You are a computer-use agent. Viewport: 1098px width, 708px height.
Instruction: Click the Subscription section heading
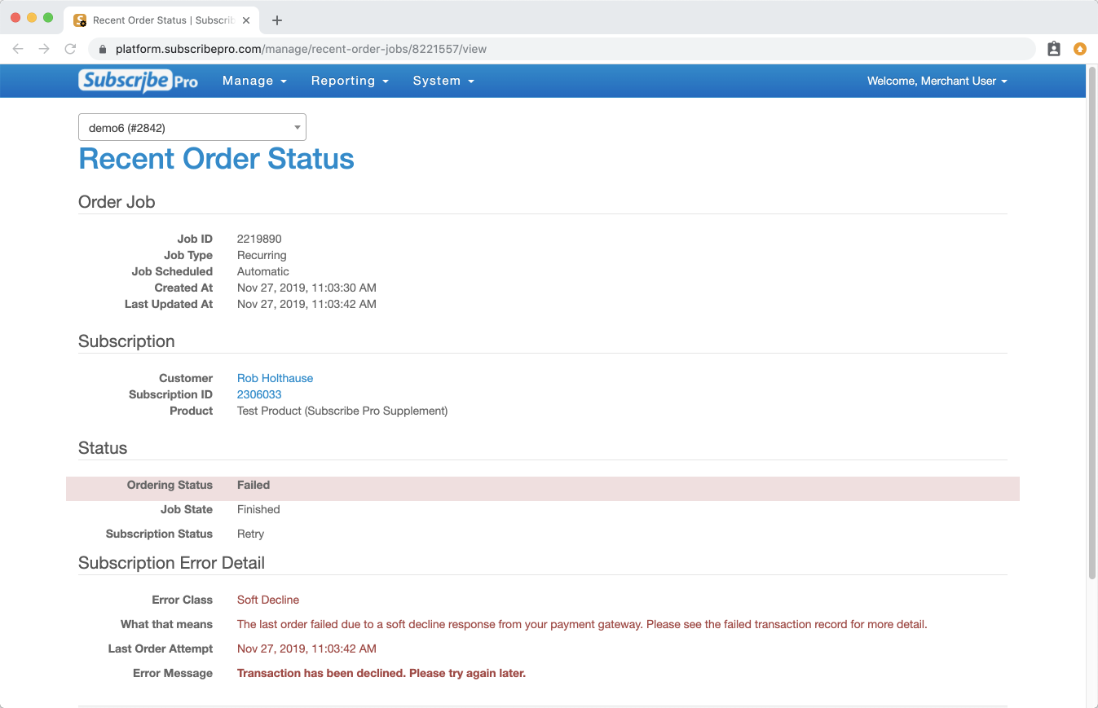click(x=126, y=341)
